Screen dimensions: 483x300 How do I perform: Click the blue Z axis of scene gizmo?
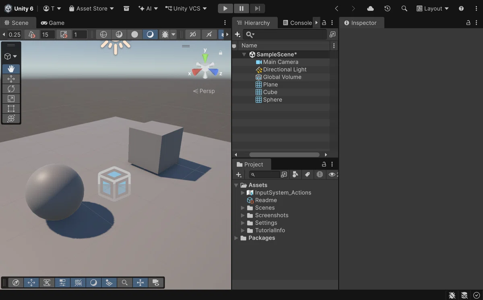coord(214,72)
